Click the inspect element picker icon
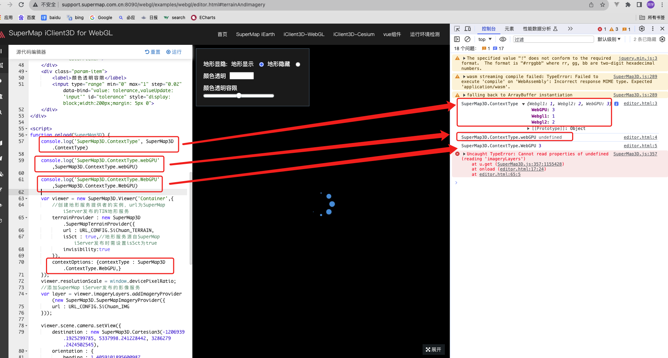This screenshot has width=668, height=358. click(x=457, y=29)
